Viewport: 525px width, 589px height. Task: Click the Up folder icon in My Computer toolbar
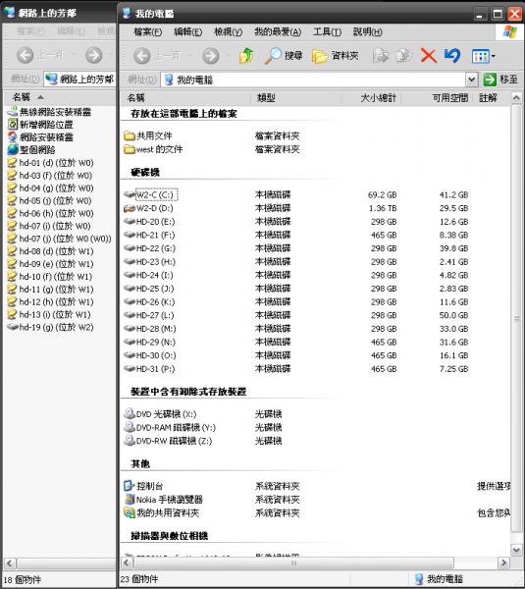pos(246,56)
